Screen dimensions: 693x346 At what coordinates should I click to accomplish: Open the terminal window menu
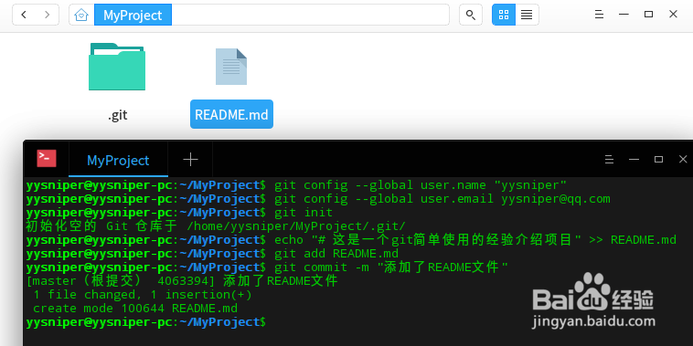(x=609, y=160)
